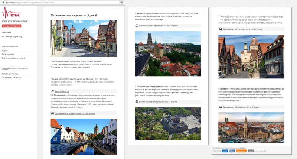Click the Rothenburg half-timbered street photo under title
297x159 pixels.
point(84,38)
